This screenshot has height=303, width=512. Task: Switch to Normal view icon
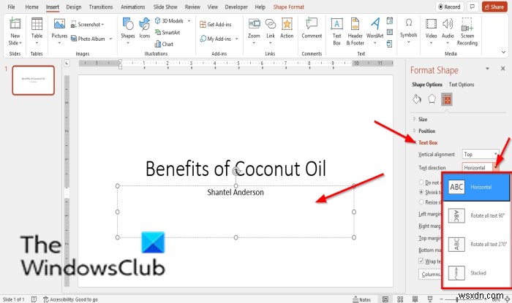click(x=385, y=299)
